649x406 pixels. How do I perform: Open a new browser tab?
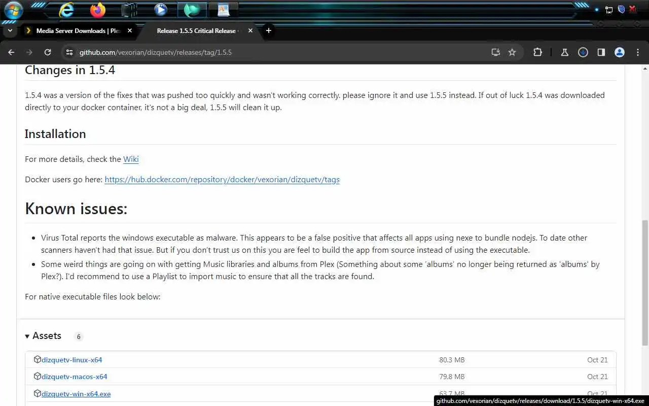pos(269,30)
